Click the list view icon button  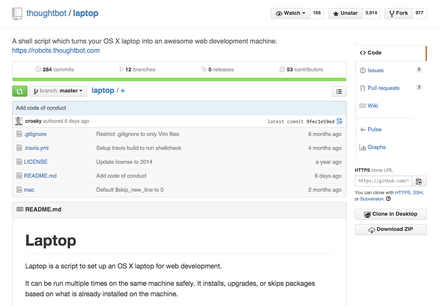(x=339, y=91)
